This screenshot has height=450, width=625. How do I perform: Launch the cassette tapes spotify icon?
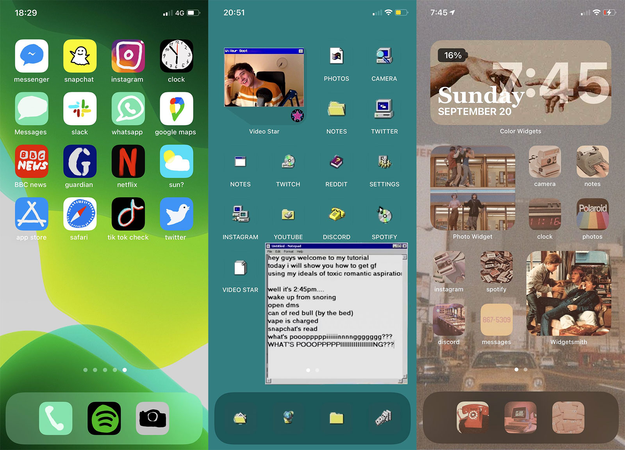coord(496,267)
